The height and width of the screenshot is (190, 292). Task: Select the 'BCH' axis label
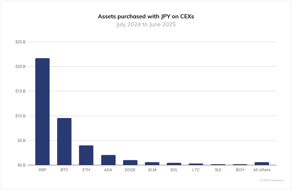pyautogui.click(x=240, y=170)
